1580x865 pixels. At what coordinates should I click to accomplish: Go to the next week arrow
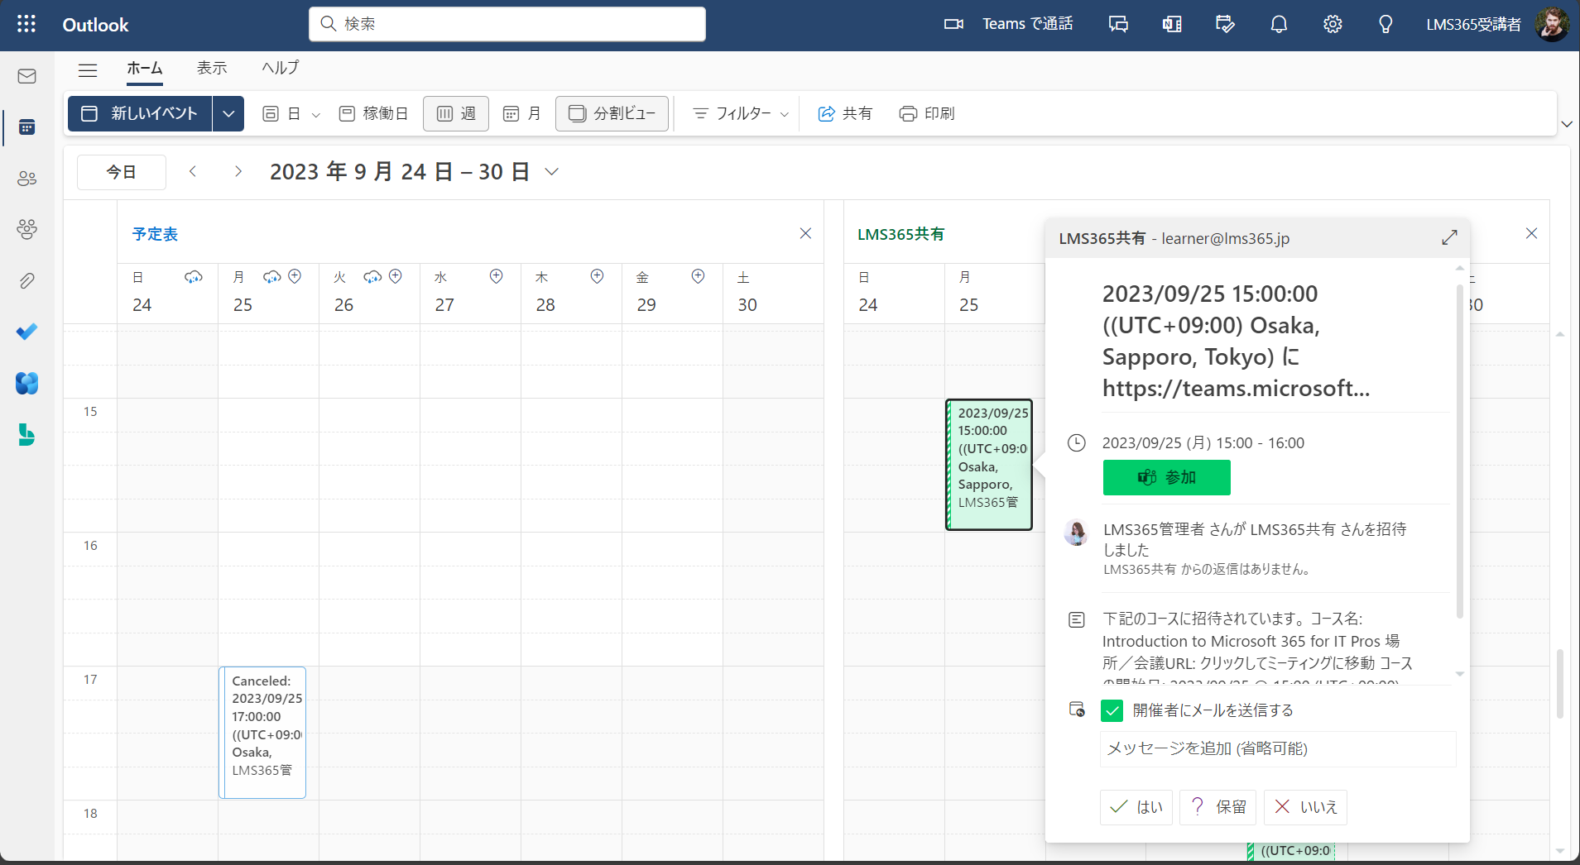[238, 171]
